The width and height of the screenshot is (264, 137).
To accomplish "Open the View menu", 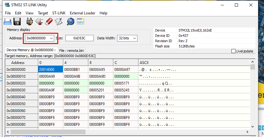I will click(x=29, y=13).
